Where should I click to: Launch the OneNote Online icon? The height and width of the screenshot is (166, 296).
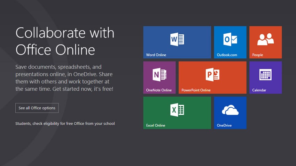click(x=159, y=75)
